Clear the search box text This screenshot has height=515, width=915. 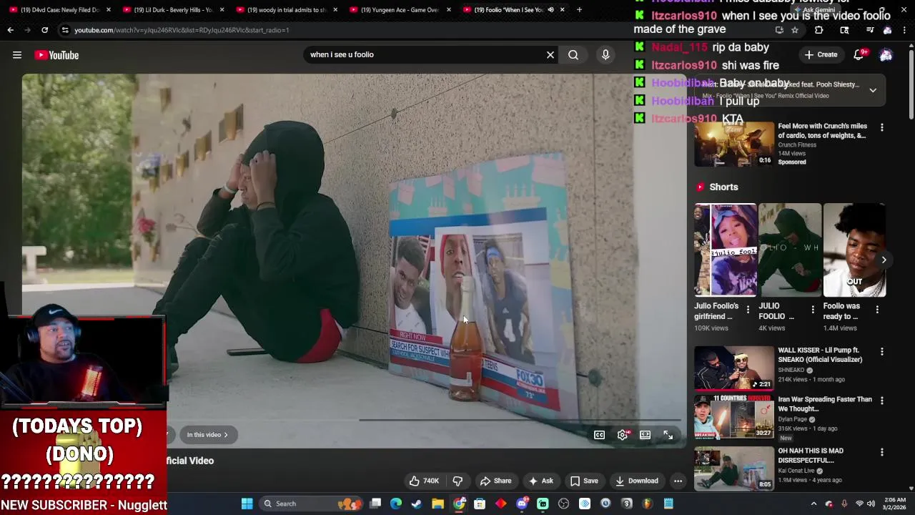point(550,54)
